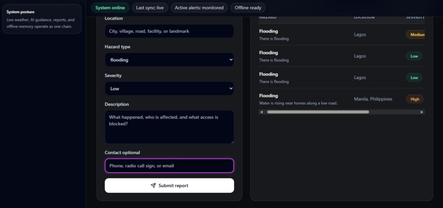Image resolution: width=443 pixels, height=208 pixels.
Task: Click the Description field label
Action: pos(117,104)
